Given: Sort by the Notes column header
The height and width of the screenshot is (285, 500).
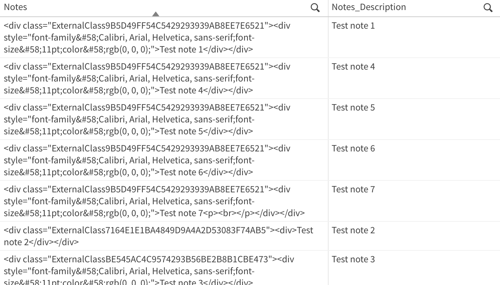Looking at the screenshot, I should (16, 7).
